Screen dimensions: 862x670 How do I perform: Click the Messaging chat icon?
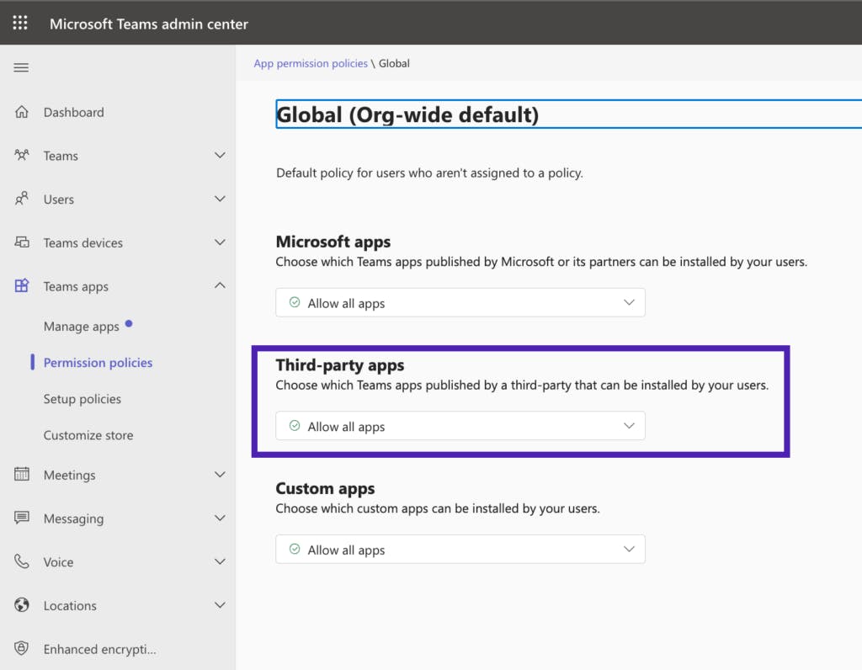(21, 518)
